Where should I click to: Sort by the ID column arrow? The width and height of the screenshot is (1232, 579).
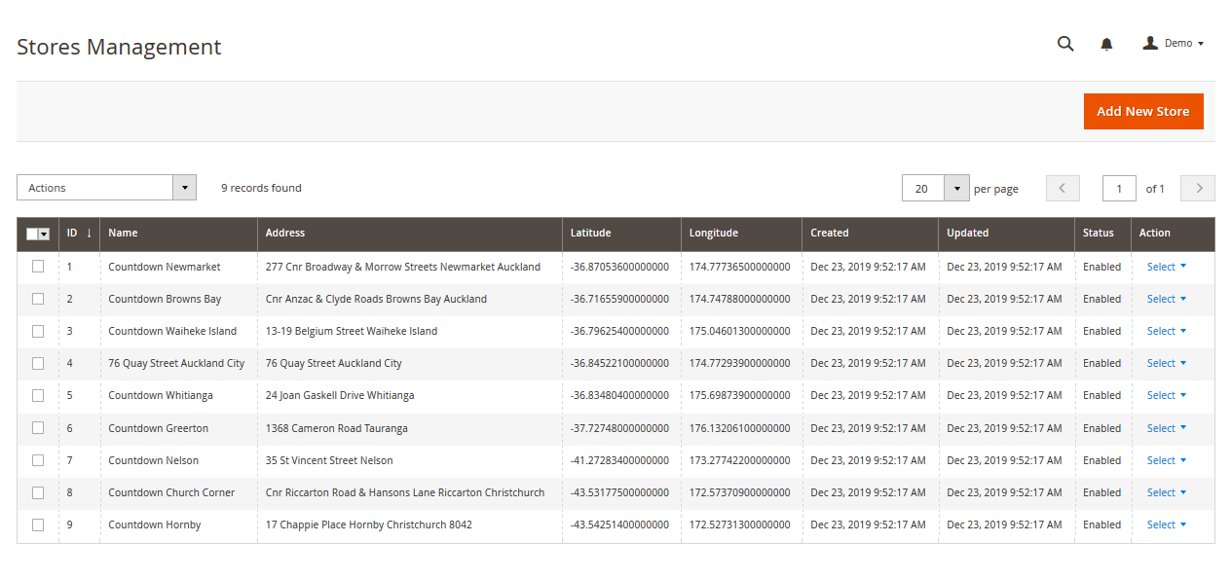tap(89, 234)
